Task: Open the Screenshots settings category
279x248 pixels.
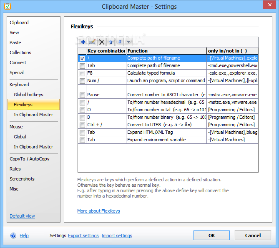Action: pos(22,179)
